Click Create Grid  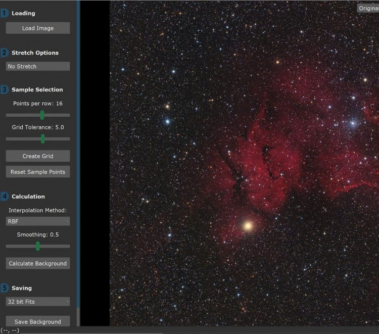tap(38, 156)
